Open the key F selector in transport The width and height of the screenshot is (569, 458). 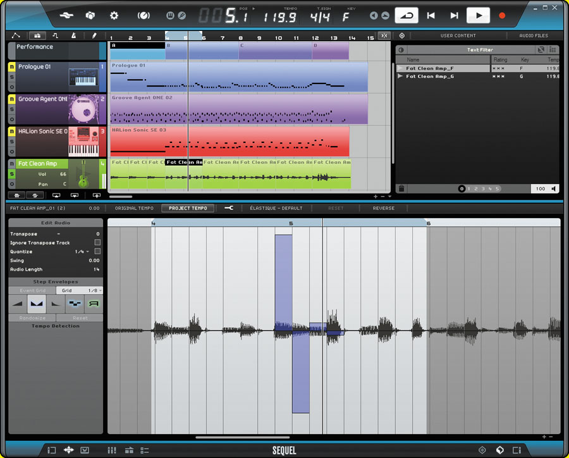pyautogui.click(x=346, y=16)
